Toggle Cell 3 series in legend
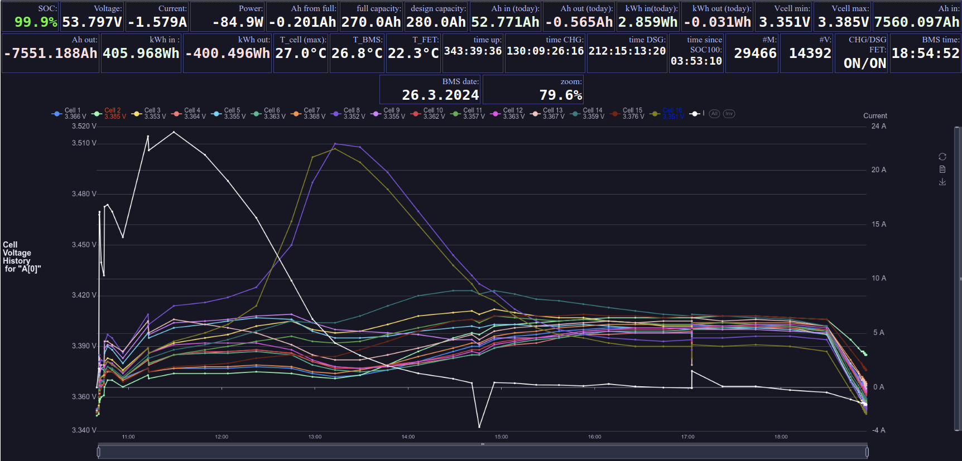This screenshot has height=461, width=962. click(x=148, y=113)
